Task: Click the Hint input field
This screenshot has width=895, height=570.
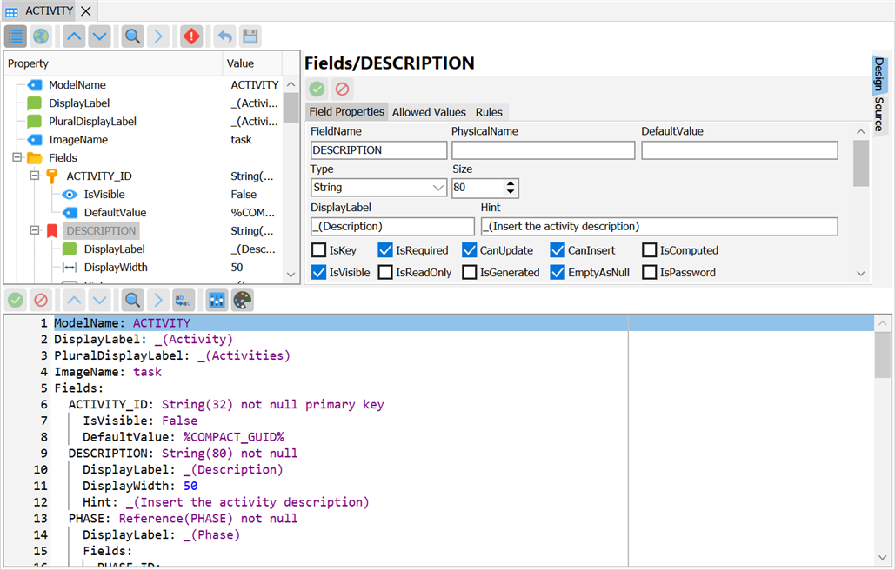Action: [x=659, y=226]
